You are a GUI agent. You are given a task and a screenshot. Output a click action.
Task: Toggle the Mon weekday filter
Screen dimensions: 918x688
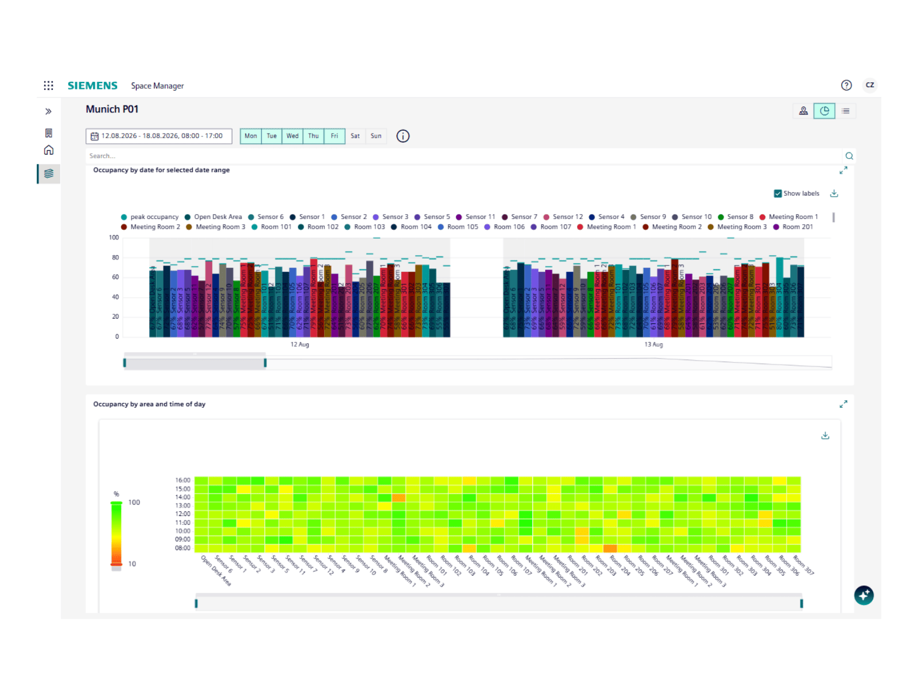(x=251, y=136)
